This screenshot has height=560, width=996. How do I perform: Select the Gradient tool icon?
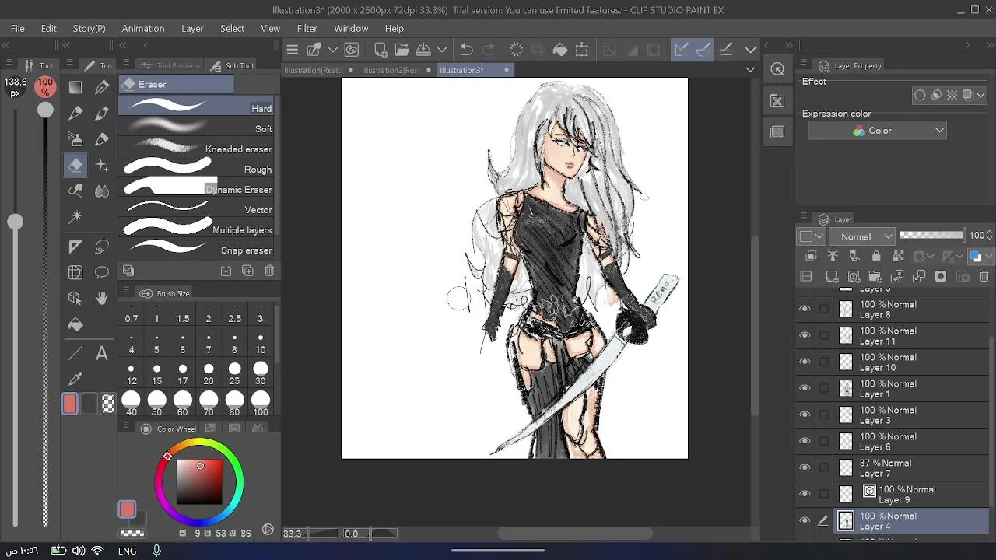point(75,88)
